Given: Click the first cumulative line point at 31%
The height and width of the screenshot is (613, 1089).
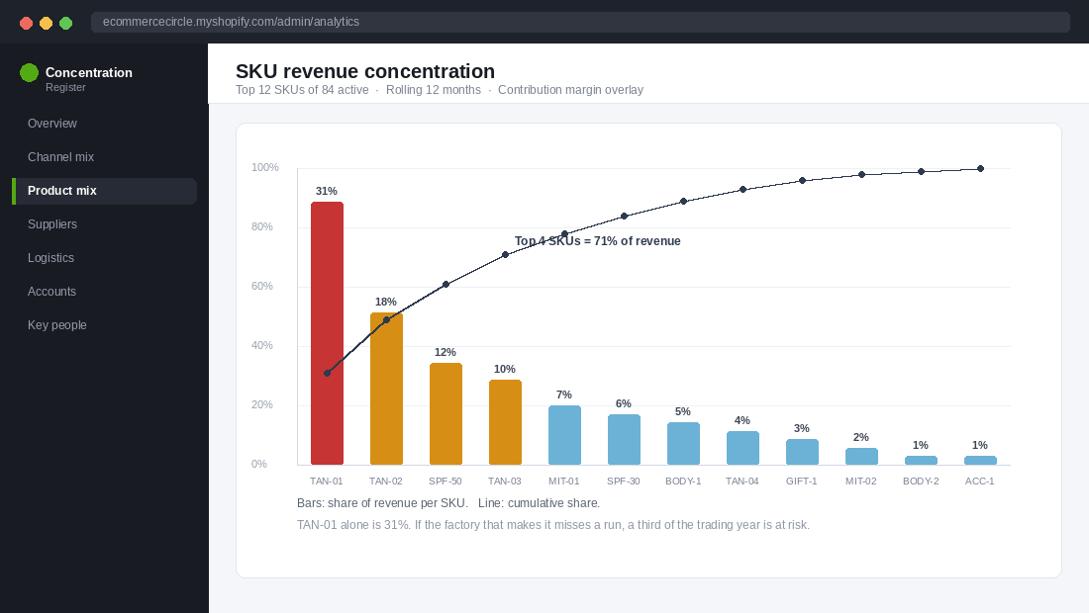Looking at the screenshot, I should pos(327,373).
